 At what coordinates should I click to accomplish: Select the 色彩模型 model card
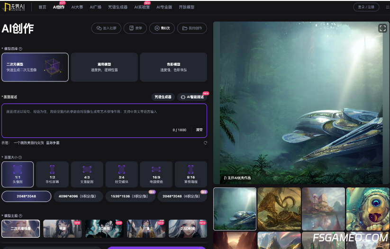173,67
